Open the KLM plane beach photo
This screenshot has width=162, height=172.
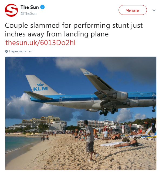click(81, 113)
